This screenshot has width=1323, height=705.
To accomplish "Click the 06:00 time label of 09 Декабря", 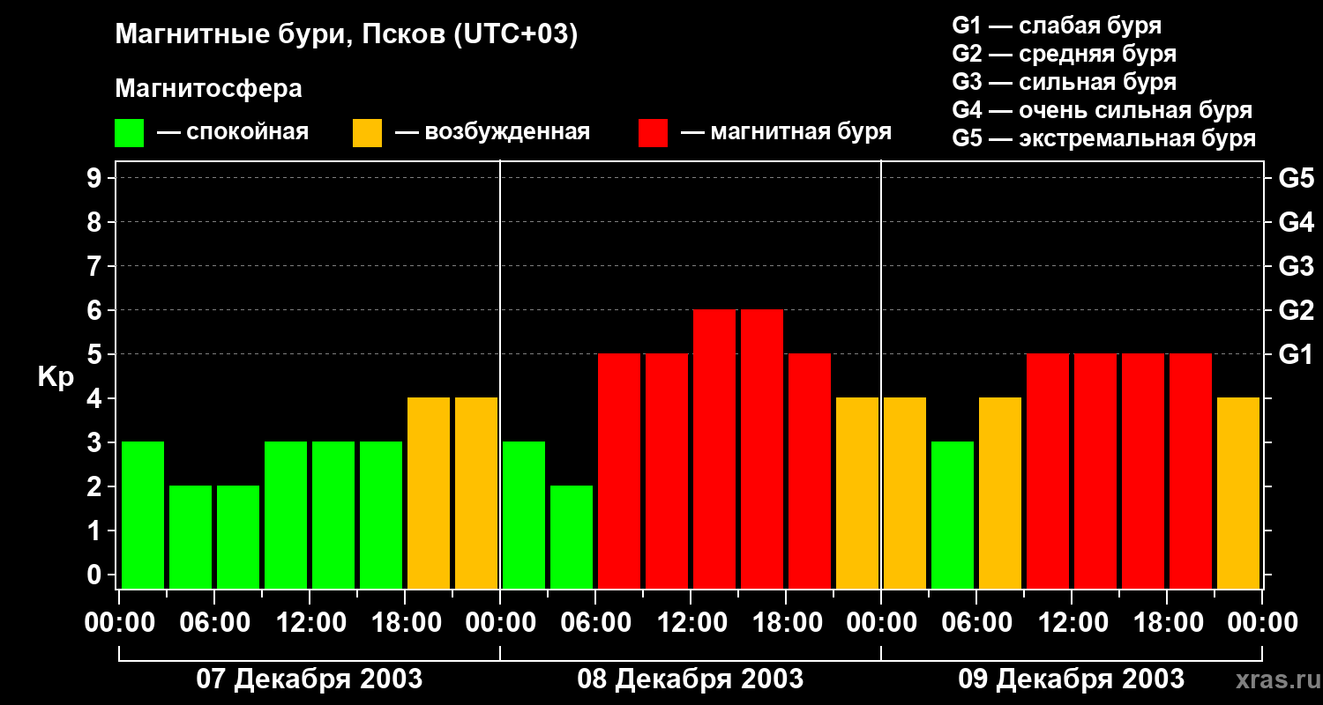I will [x=976, y=622].
